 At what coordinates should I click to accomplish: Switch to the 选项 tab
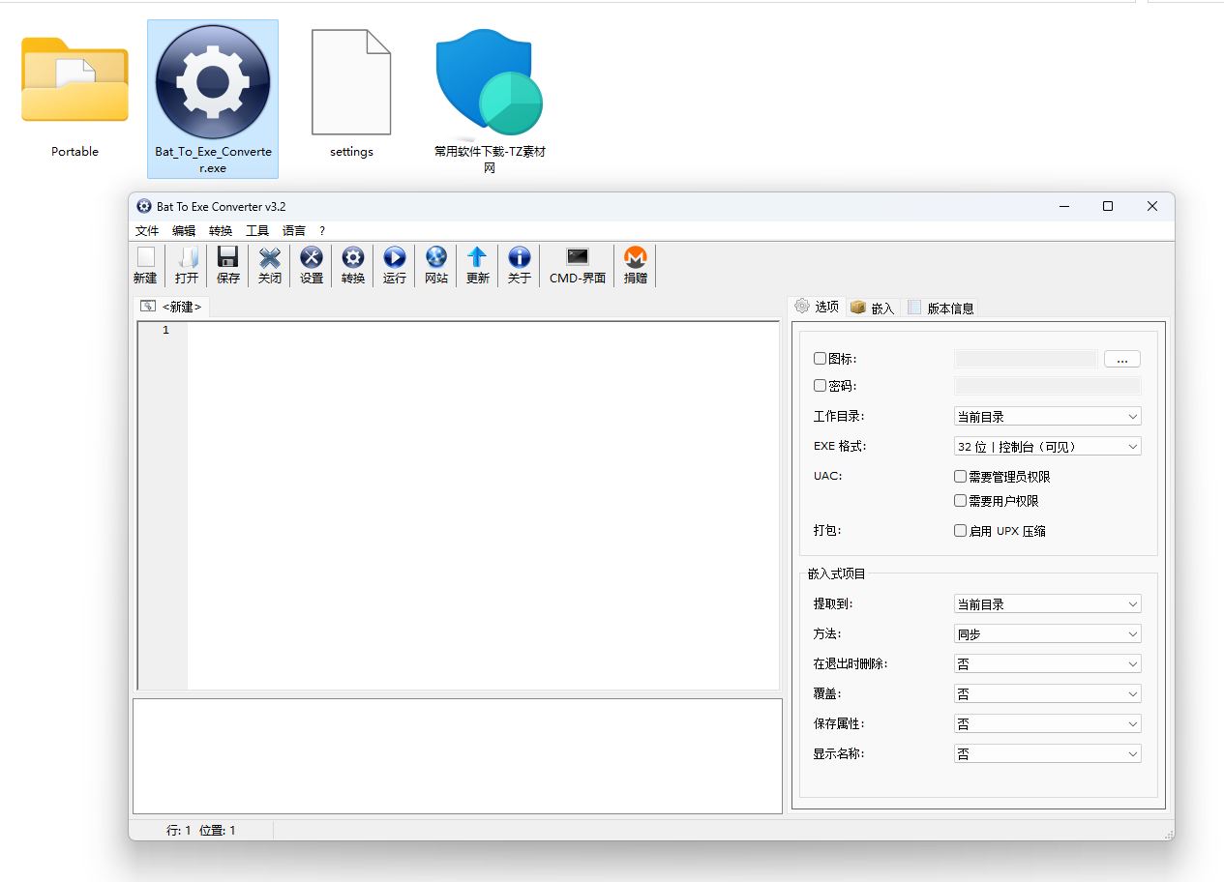coord(817,307)
